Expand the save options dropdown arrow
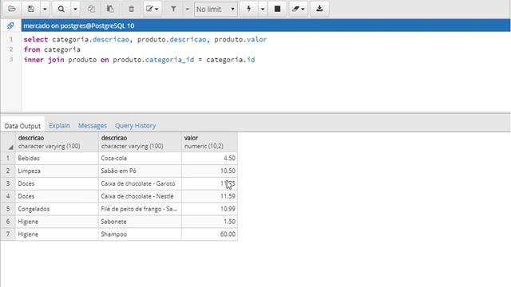 (45, 9)
